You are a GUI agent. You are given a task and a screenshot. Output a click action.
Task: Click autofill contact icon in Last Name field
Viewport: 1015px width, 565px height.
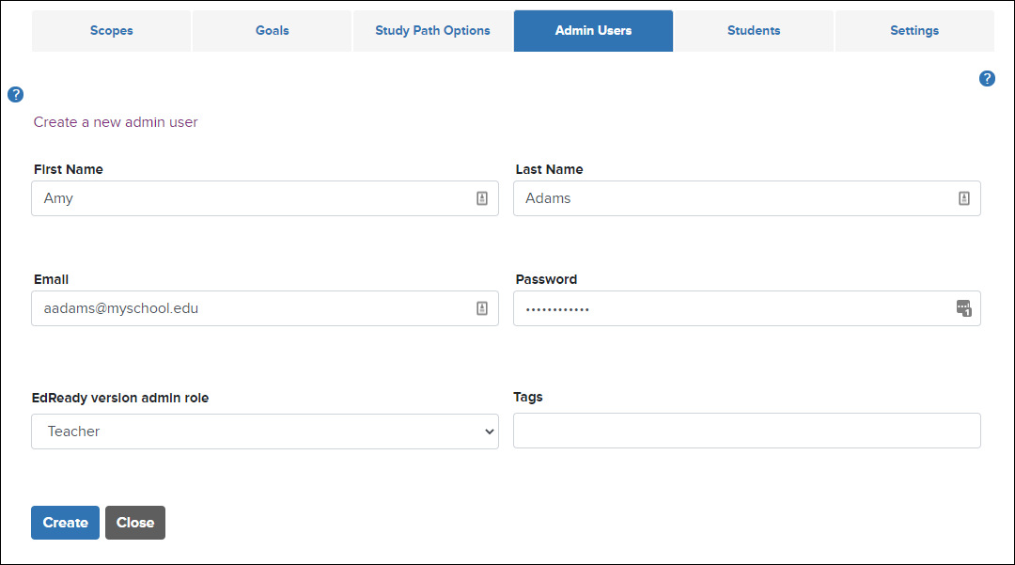(964, 198)
